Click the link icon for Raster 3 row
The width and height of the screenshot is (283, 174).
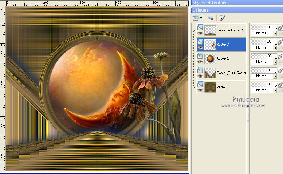tap(280, 42)
